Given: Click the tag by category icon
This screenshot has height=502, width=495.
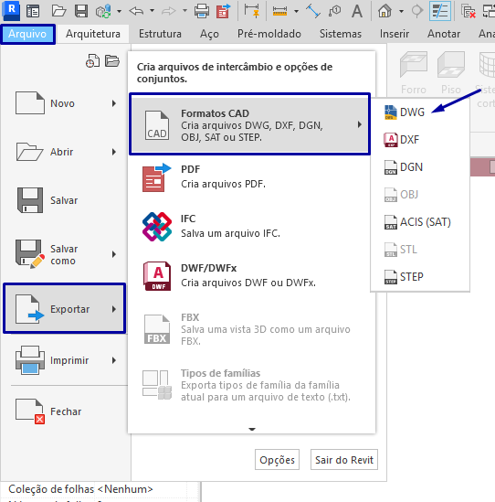Looking at the screenshot, I should pyautogui.click(x=334, y=11).
